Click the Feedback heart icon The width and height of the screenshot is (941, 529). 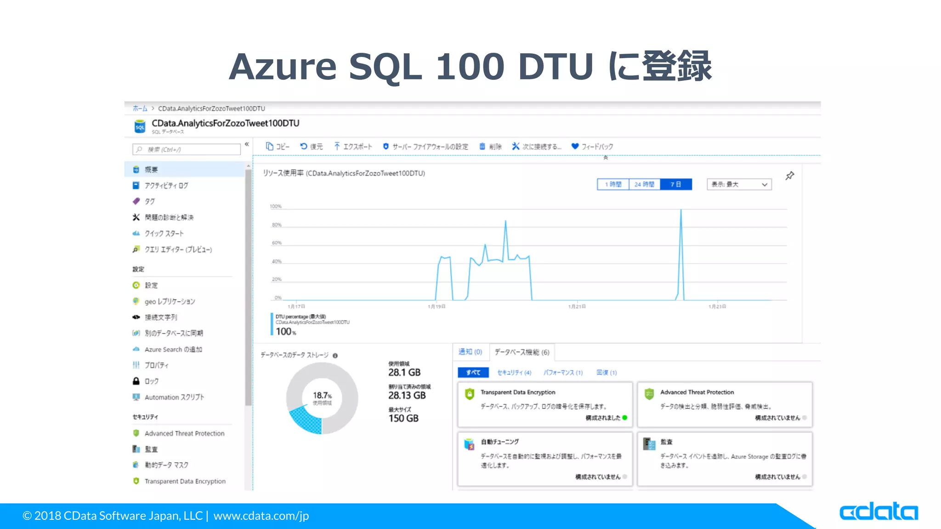pos(575,146)
